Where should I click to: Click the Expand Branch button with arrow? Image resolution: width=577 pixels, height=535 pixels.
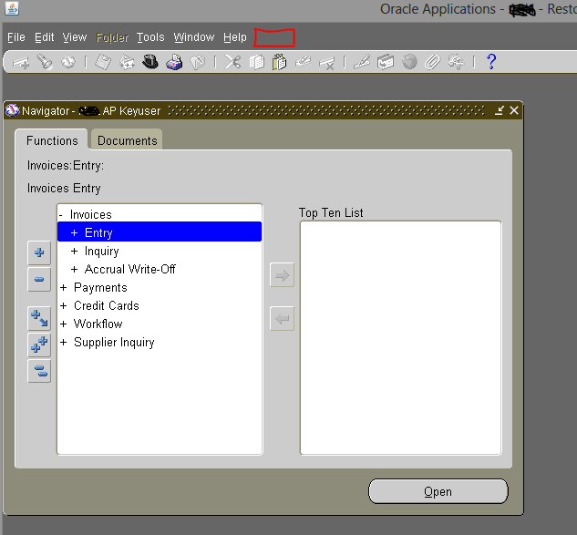point(39,318)
